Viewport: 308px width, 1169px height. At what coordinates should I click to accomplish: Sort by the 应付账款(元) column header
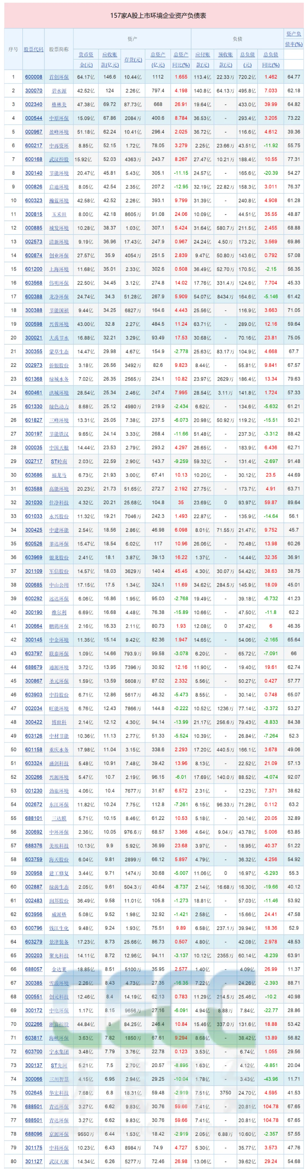203,59
